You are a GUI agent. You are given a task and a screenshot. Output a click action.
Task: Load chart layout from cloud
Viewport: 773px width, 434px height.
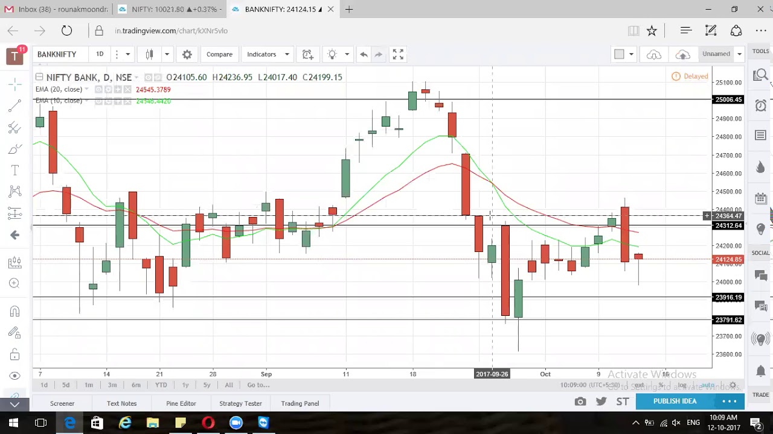[x=653, y=54]
